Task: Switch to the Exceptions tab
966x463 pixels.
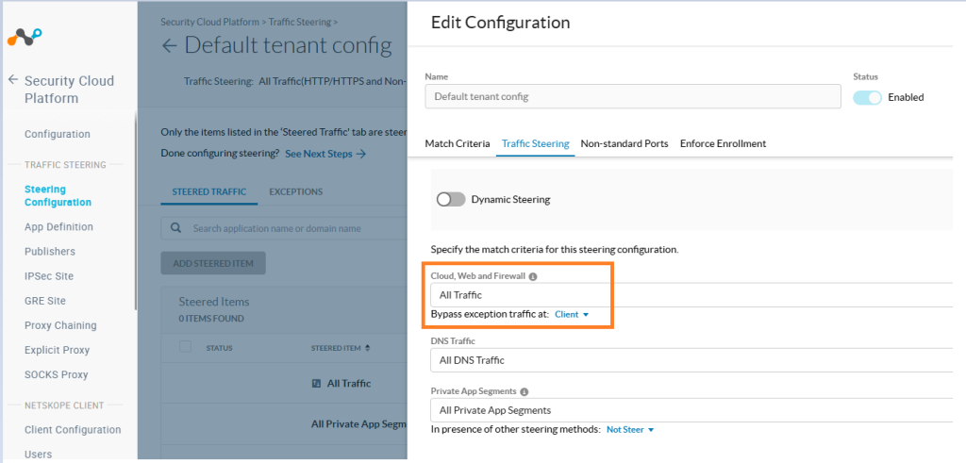Action: 295,192
